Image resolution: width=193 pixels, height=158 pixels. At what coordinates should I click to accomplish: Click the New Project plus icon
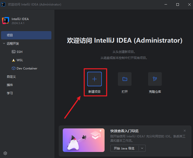[x=94, y=79]
